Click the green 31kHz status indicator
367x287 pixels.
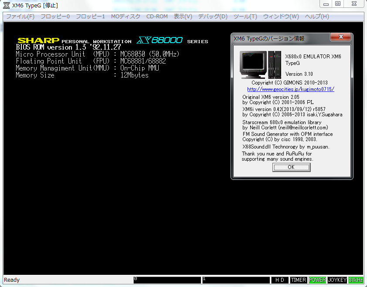tap(356, 280)
